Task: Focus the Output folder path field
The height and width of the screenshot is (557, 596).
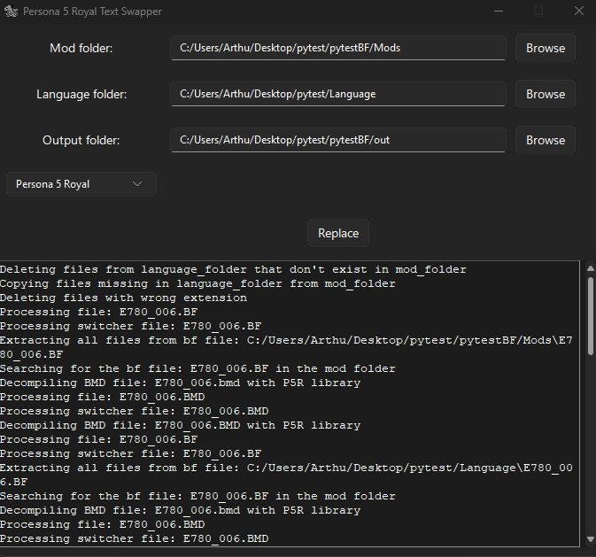Action: click(338, 140)
